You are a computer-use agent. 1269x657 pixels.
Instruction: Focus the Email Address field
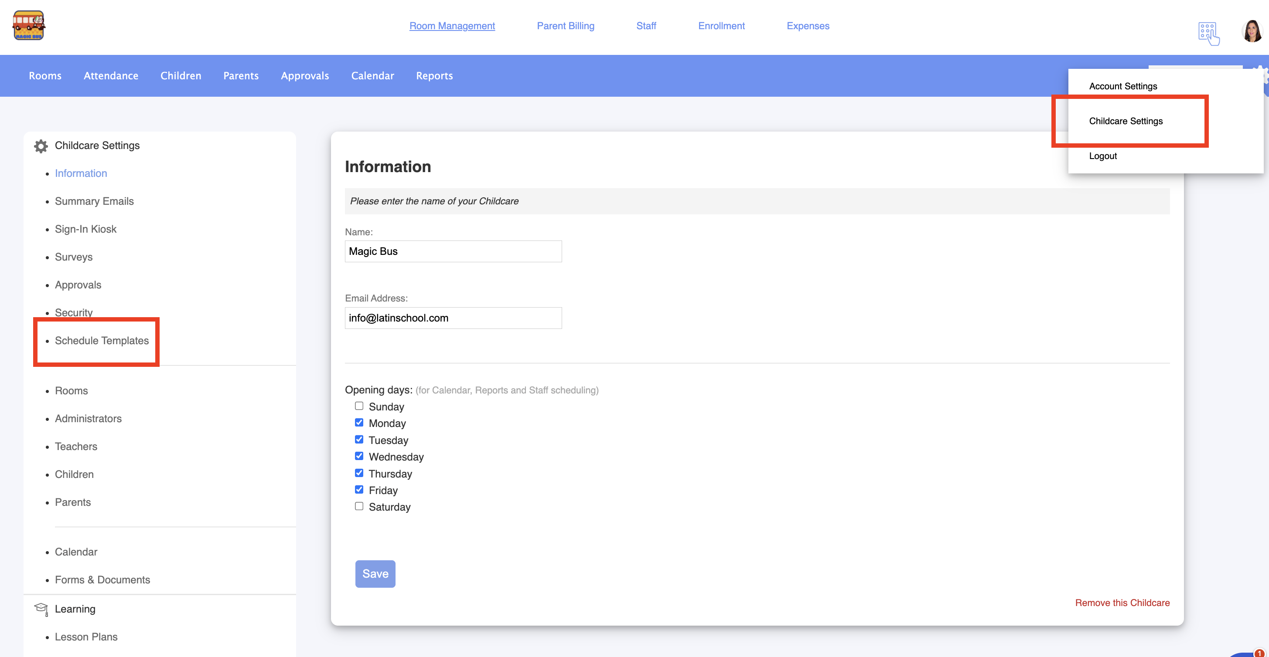pyautogui.click(x=453, y=318)
